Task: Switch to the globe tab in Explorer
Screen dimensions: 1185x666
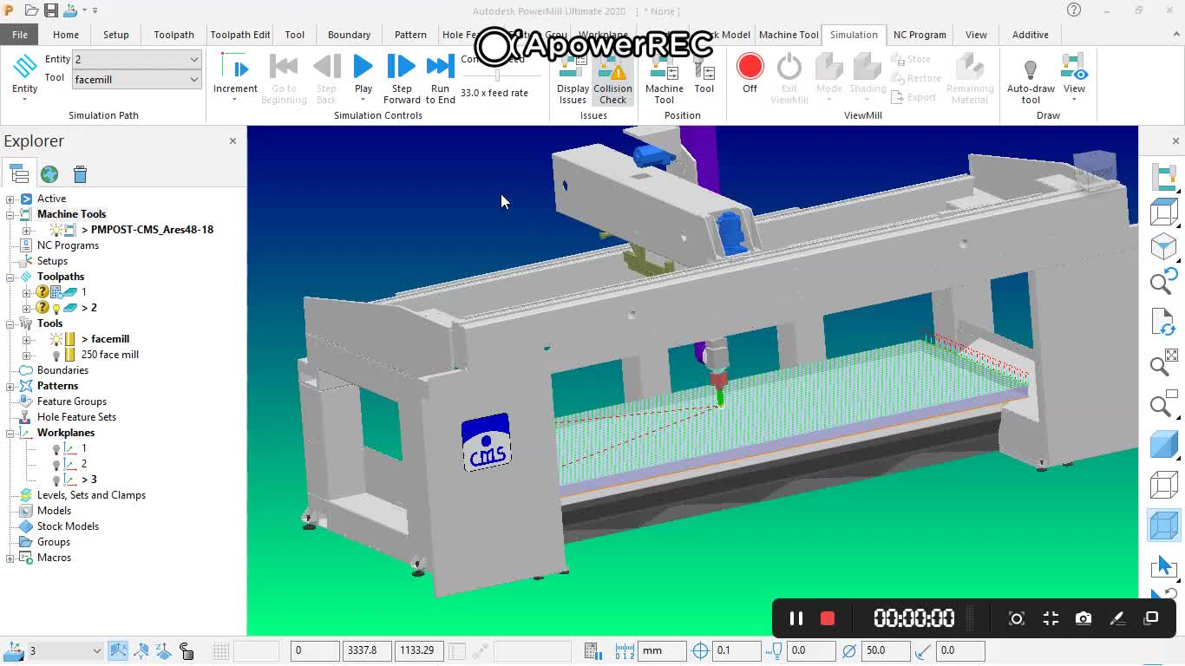Action: click(x=49, y=174)
